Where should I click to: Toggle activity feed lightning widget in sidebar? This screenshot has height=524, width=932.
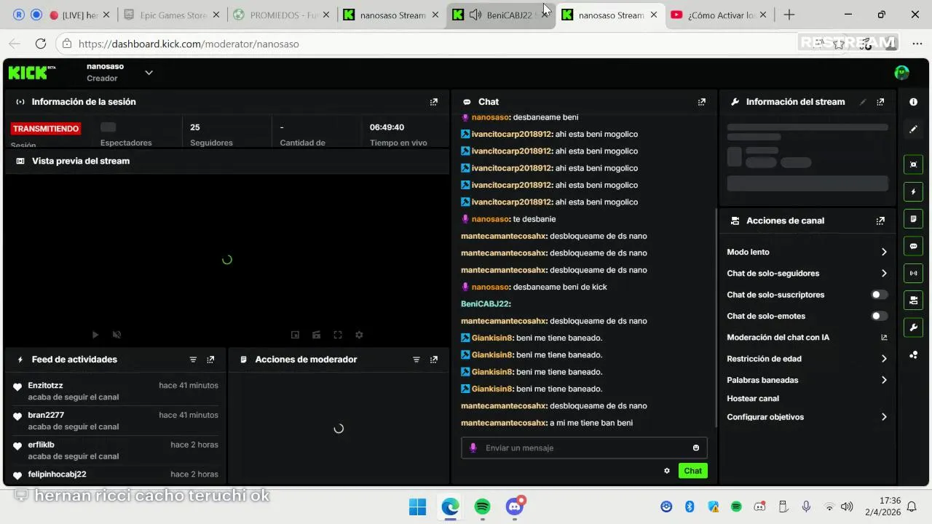(914, 192)
